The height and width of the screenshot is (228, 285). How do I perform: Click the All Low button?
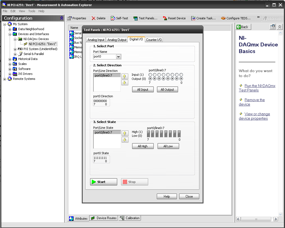168,146
